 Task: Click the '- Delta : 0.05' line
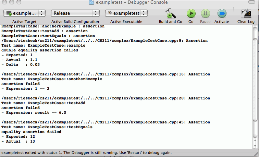21,65
